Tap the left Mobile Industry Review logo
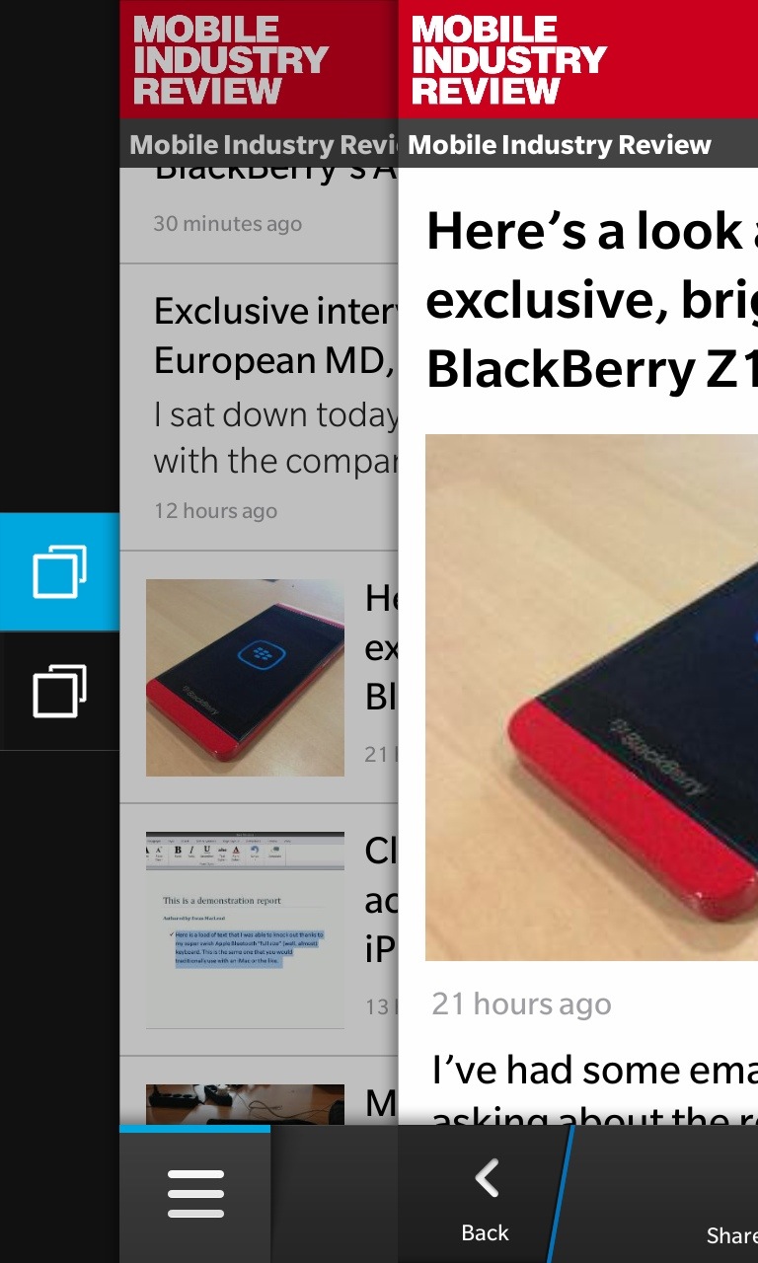The image size is (758, 1263). tap(230, 60)
